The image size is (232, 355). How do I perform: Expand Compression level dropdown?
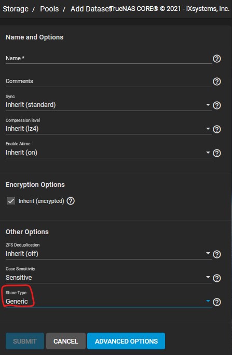tap(108, 129)
